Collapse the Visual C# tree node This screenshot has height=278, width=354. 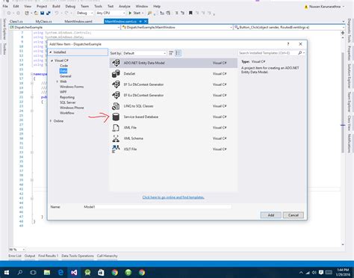pyautogui.click(x=52, y=61)
